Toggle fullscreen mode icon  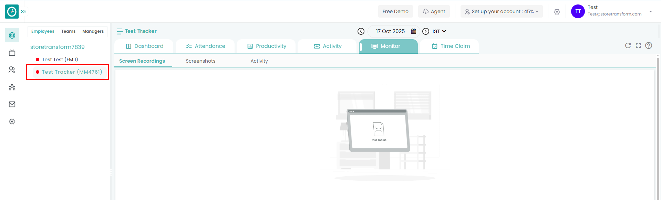638,45
